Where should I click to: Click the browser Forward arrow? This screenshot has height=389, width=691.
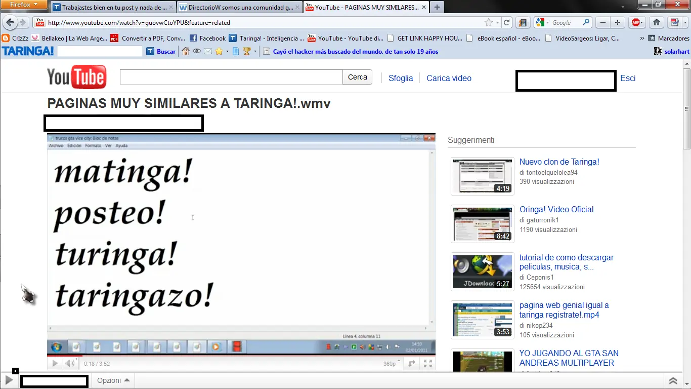point(22,22)
